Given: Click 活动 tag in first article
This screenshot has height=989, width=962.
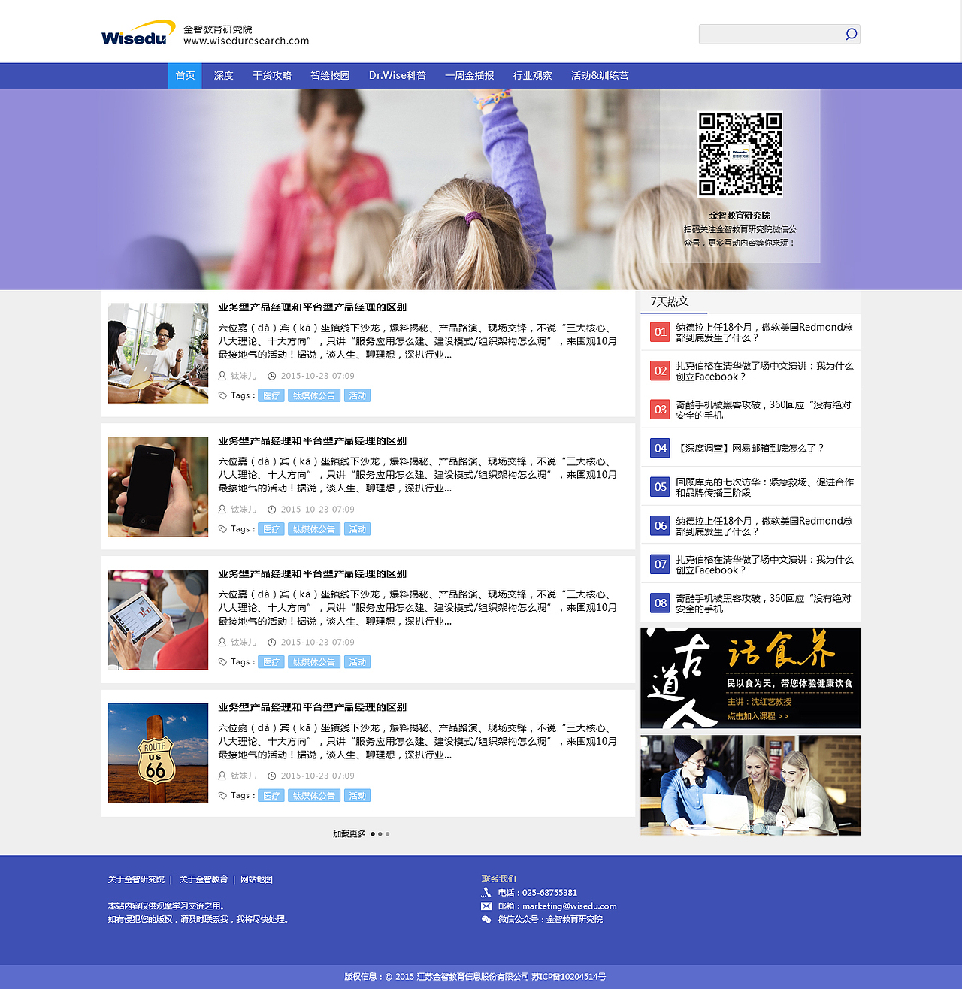Looking at the screenshot, I should [x=357, y=395].
